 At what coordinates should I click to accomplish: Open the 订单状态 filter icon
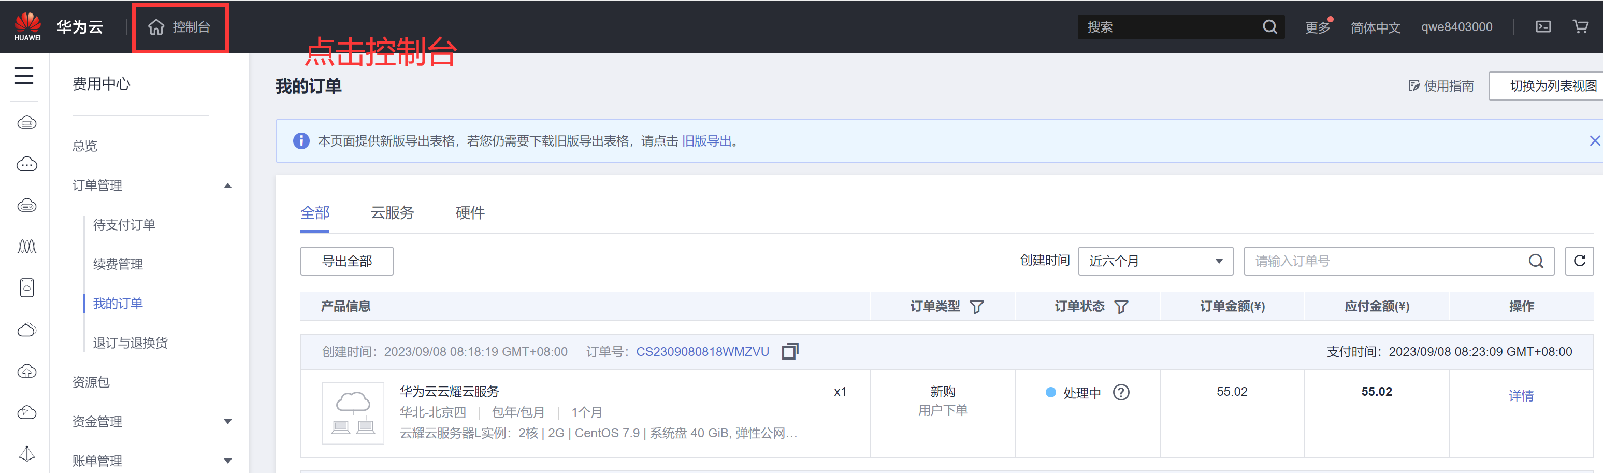click(1121, 307)
